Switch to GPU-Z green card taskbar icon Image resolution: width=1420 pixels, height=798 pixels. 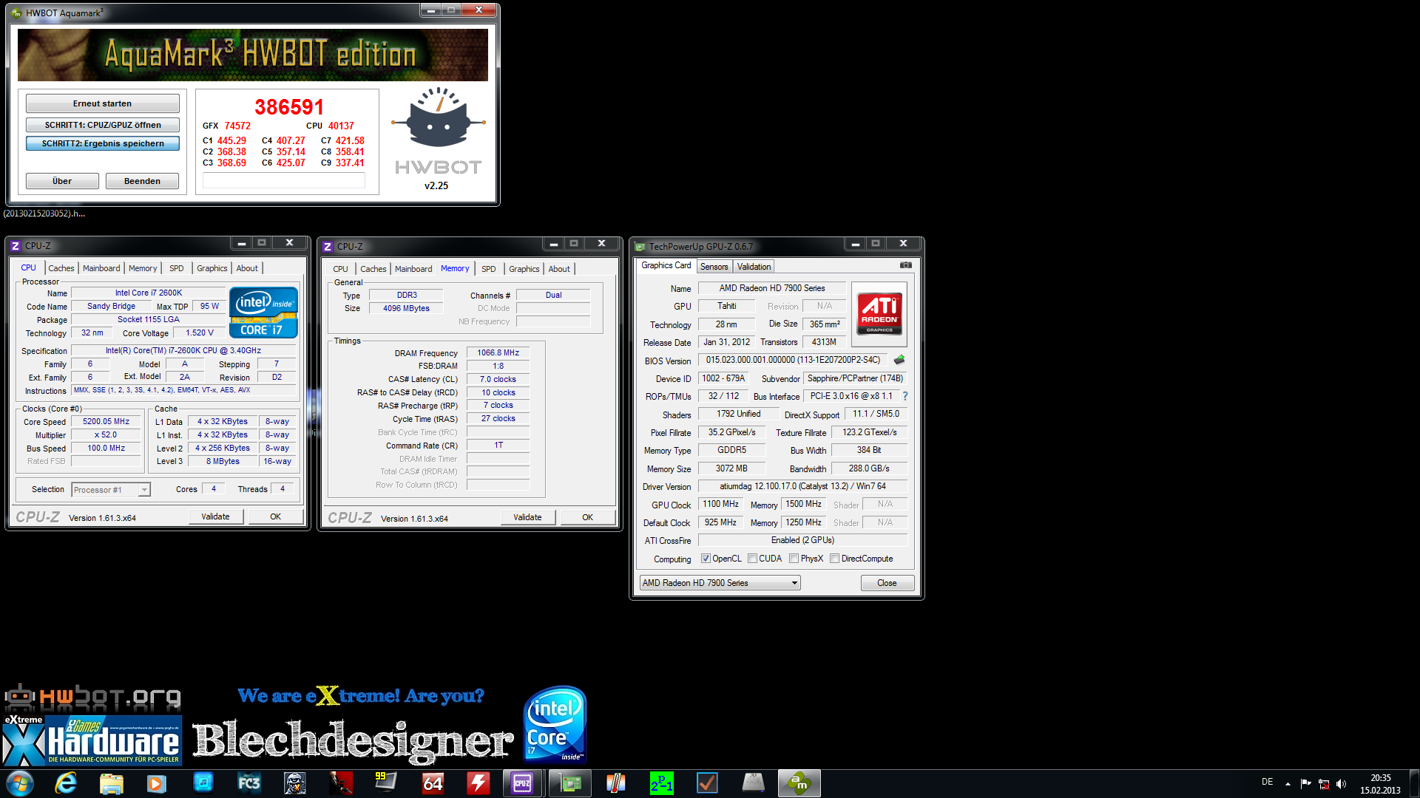[570, 783]
